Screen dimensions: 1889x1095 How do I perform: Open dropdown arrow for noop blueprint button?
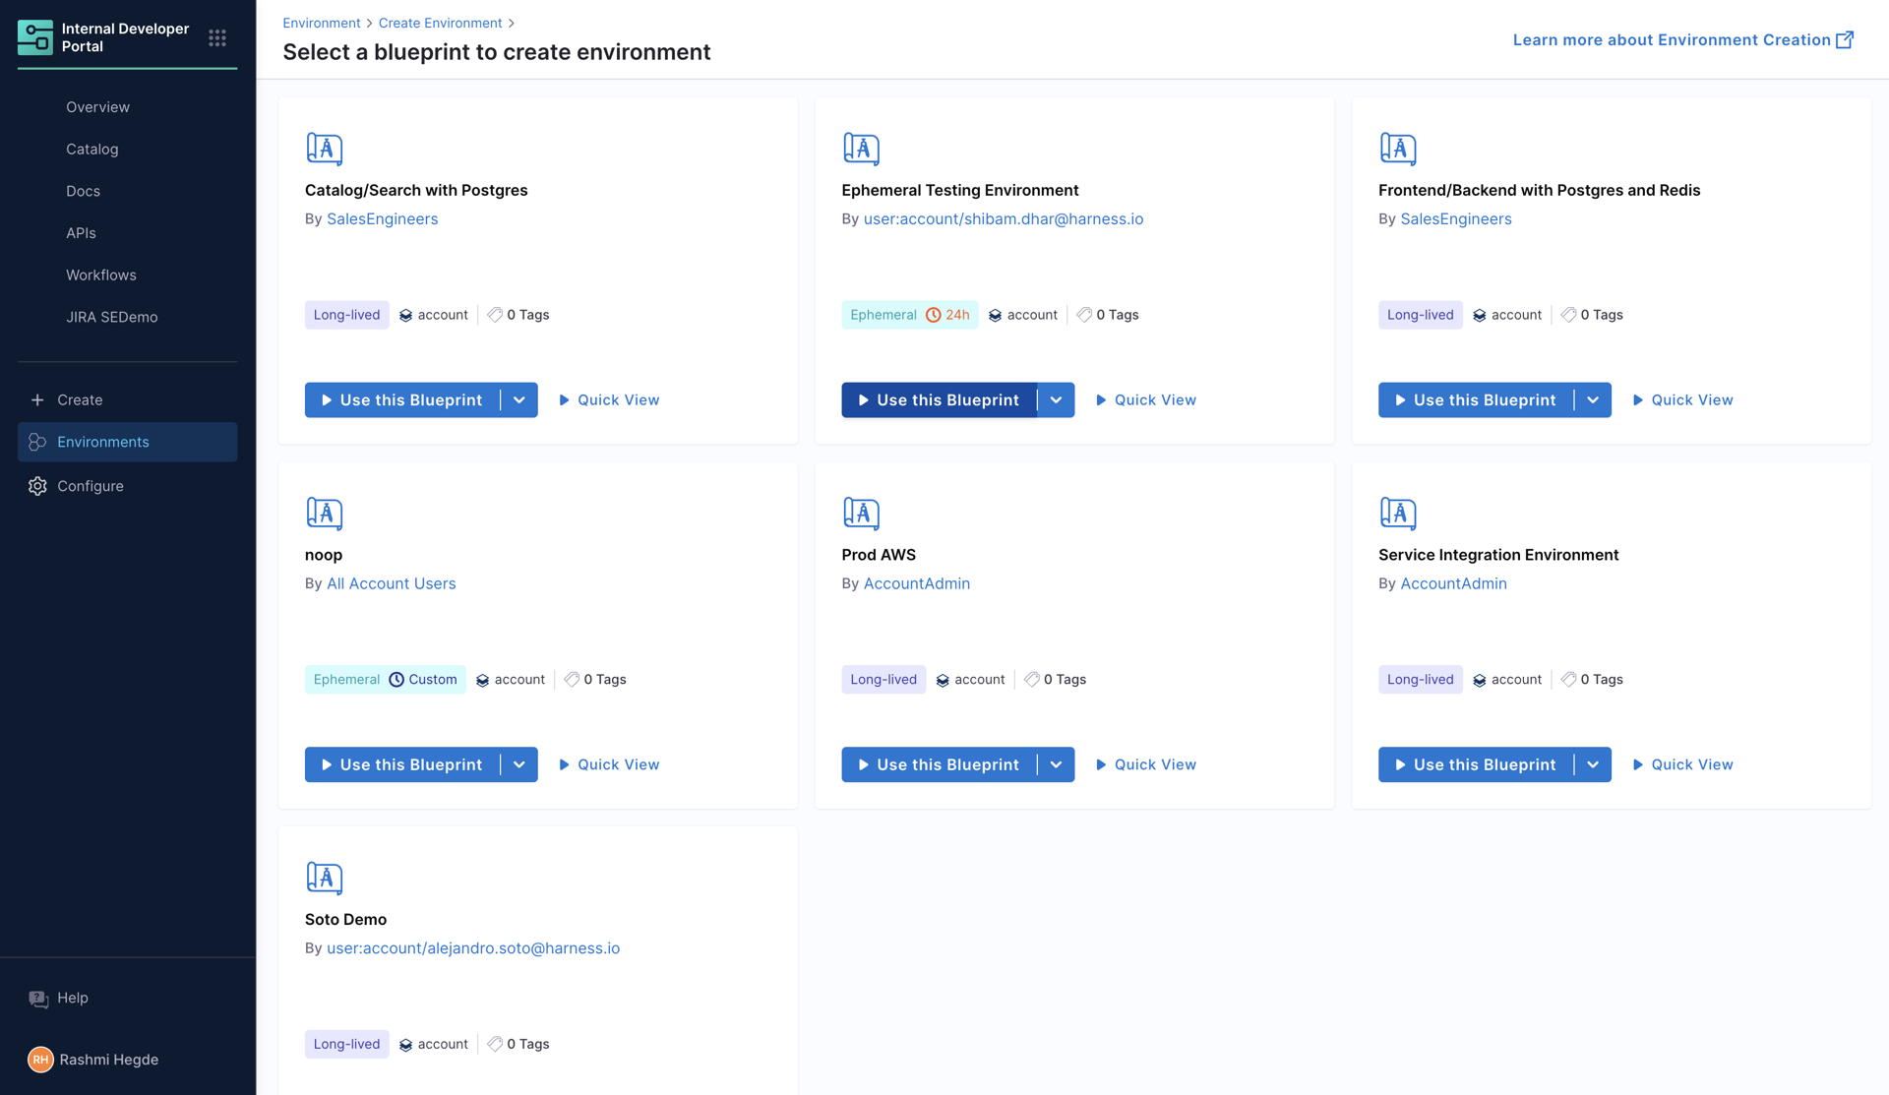[519, 764]
